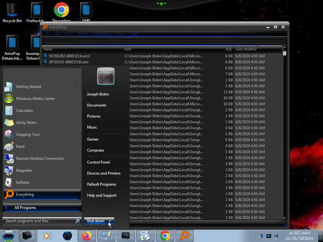323x242 pixels.
Task: Open the highlighted Everything start menu entry
Action: pyautogui.click(x=42, y=194)
